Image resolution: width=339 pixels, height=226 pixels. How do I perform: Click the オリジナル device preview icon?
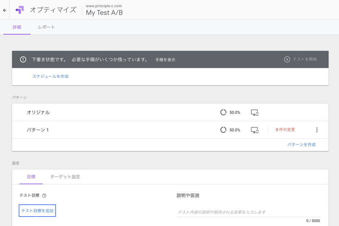pyautogui.click(x=255, y=113)
